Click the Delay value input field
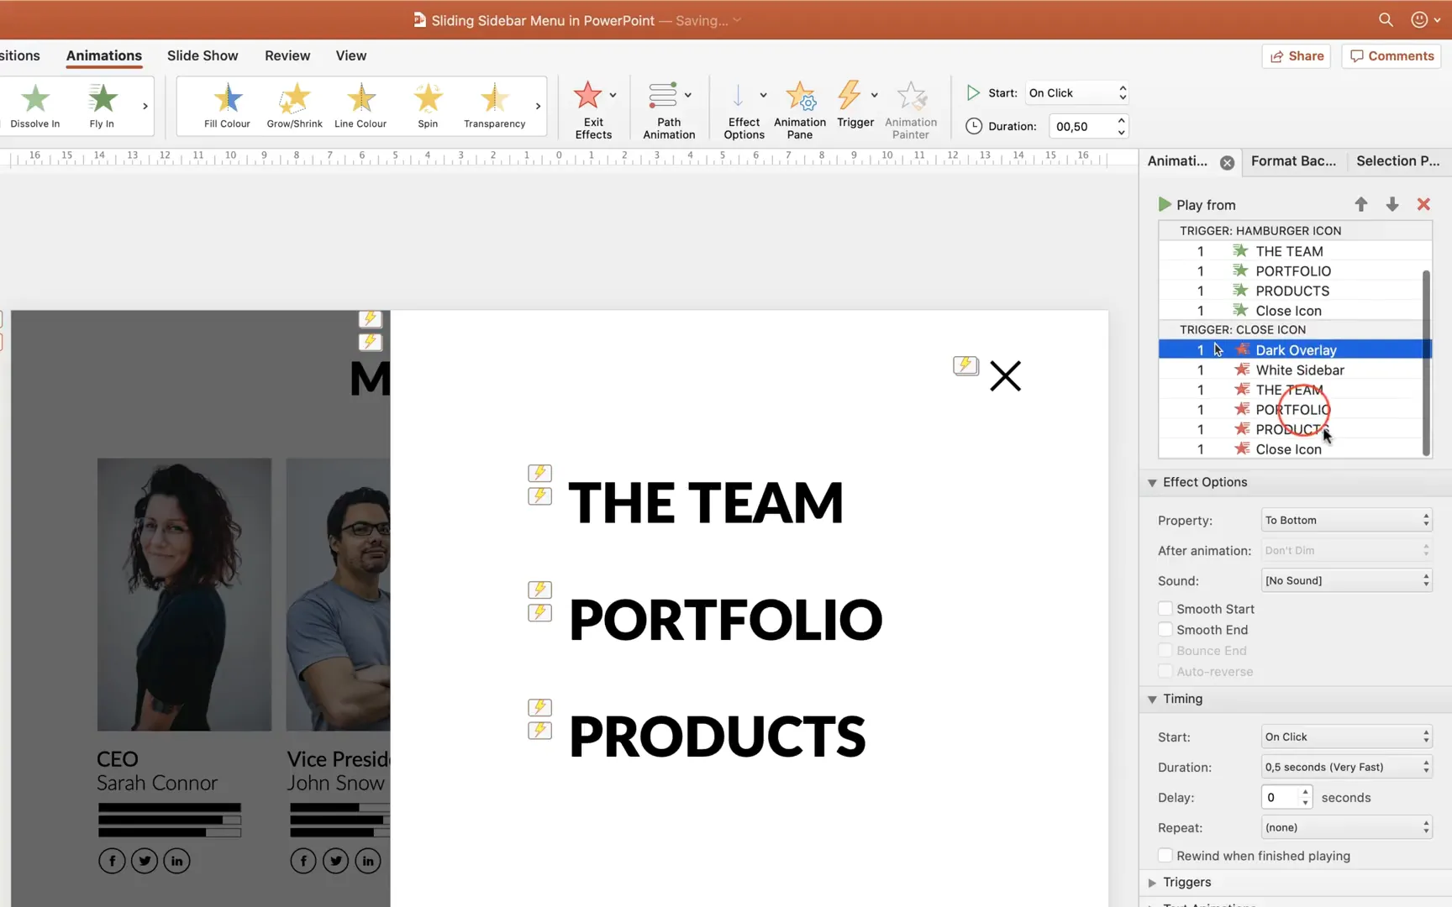 (1280, 797)
